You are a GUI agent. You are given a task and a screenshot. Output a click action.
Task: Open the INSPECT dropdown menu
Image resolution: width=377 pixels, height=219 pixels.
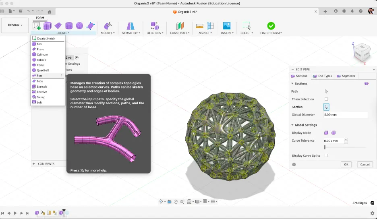205,33
